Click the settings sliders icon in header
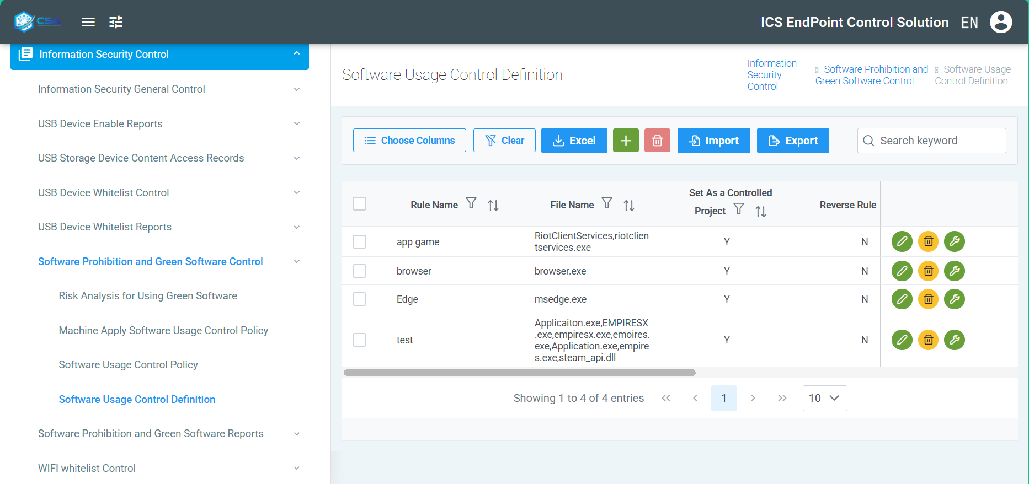Screen dimensions: 1029x484 click(116, 22)
